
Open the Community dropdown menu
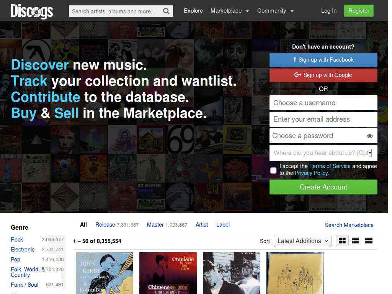click(x=275, y=11)
